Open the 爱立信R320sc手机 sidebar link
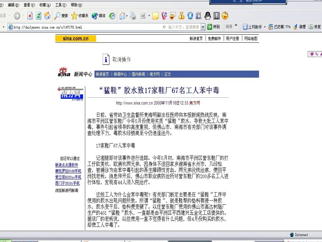Image resolution: width=322 pixels, height=242 pixels. tap(68, 177)
